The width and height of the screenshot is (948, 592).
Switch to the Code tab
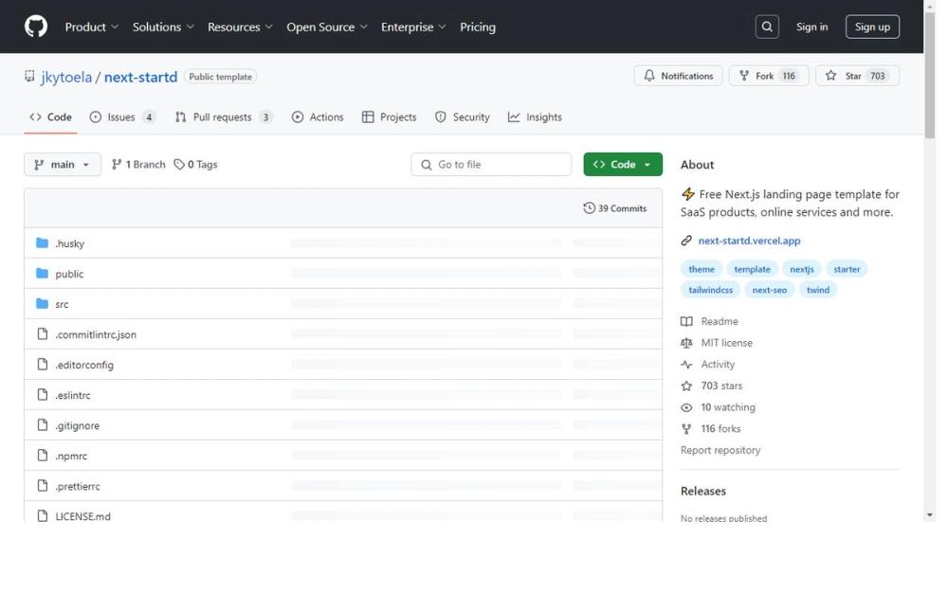tap(51, 117)
